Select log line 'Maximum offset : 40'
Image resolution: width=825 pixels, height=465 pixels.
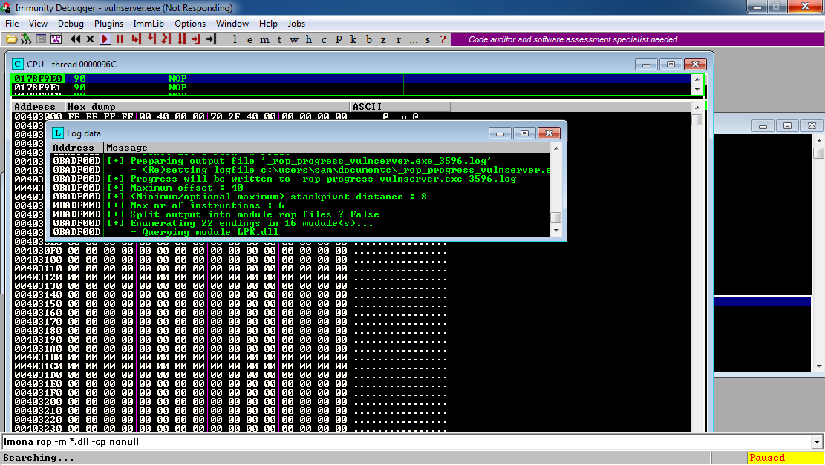[300, 188]
